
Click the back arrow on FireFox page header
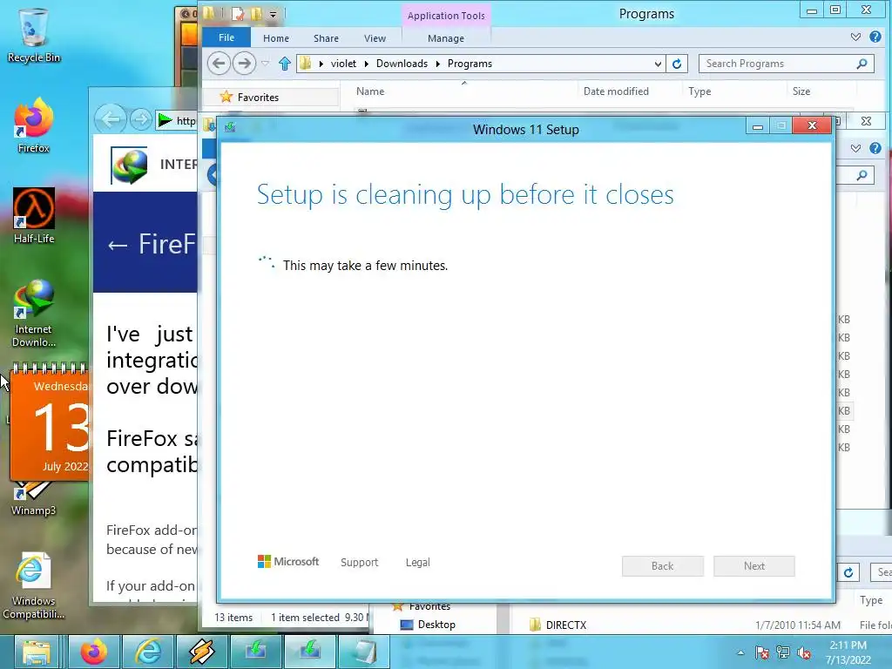(118, 245)
